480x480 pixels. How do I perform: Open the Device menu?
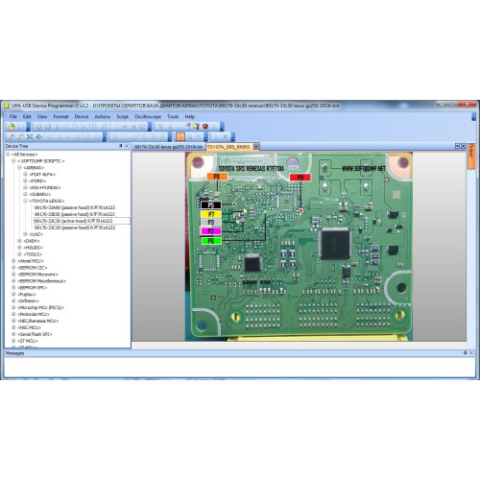[x=82, y=116]
